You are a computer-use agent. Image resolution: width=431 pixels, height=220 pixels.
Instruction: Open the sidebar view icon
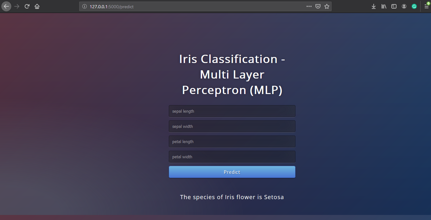pyautogui.click(x=394, y=6)
